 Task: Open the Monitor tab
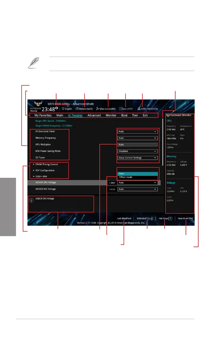[111, 116]
